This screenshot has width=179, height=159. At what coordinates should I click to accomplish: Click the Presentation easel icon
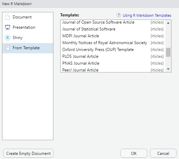pos(8,27)
